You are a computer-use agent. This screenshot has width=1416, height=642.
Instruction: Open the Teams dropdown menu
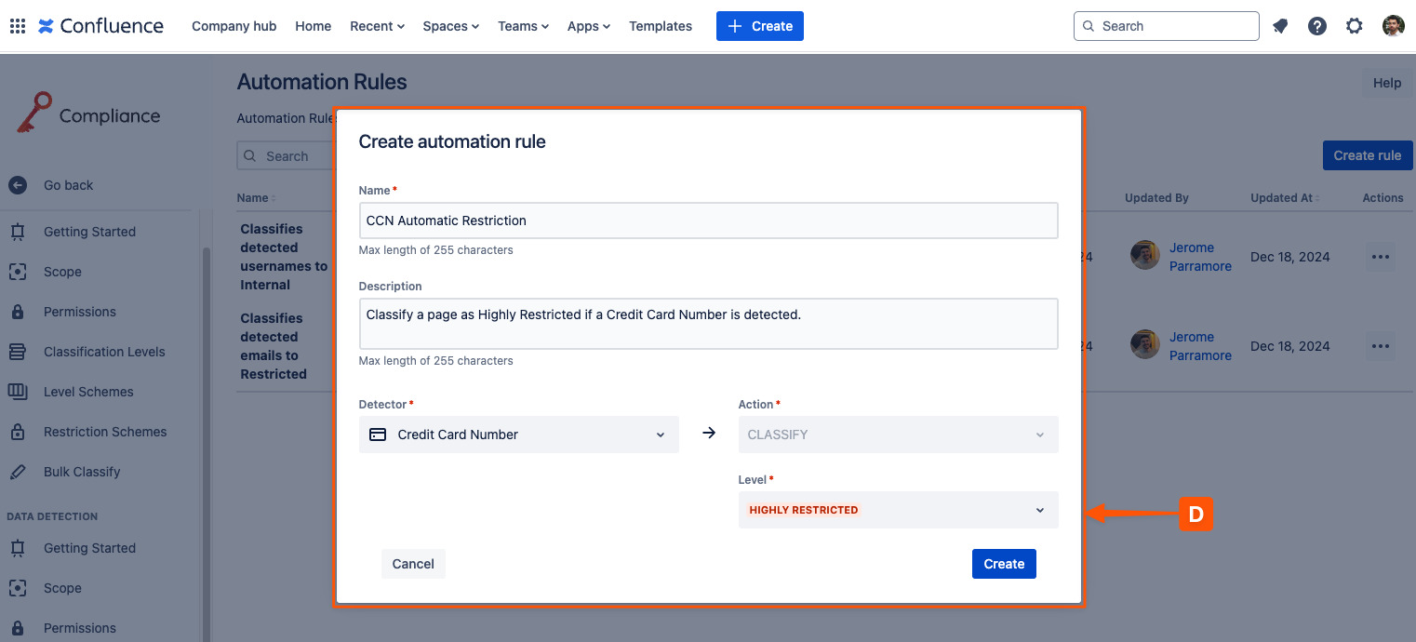click(x=523, y=26)
